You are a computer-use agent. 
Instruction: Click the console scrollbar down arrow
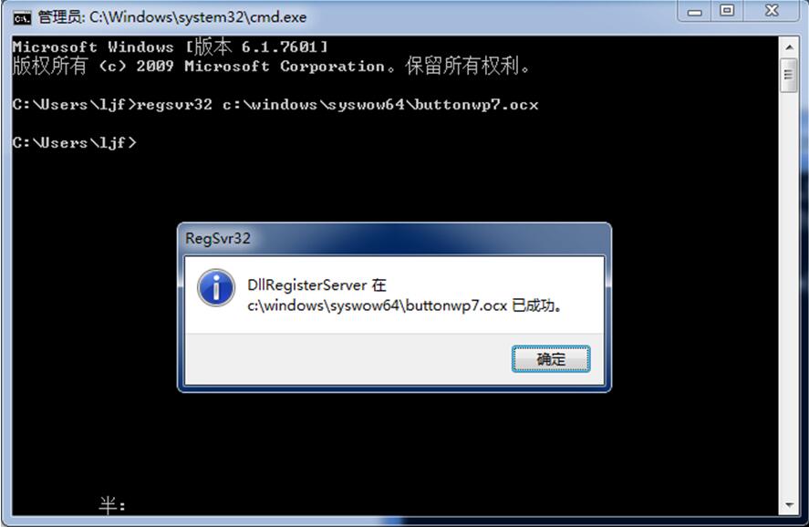(789, 505)
